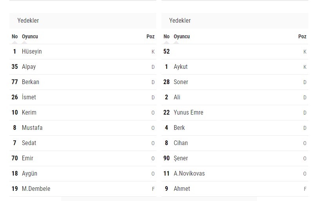Open M.Dembele player entry

click(x=83, y=189)
